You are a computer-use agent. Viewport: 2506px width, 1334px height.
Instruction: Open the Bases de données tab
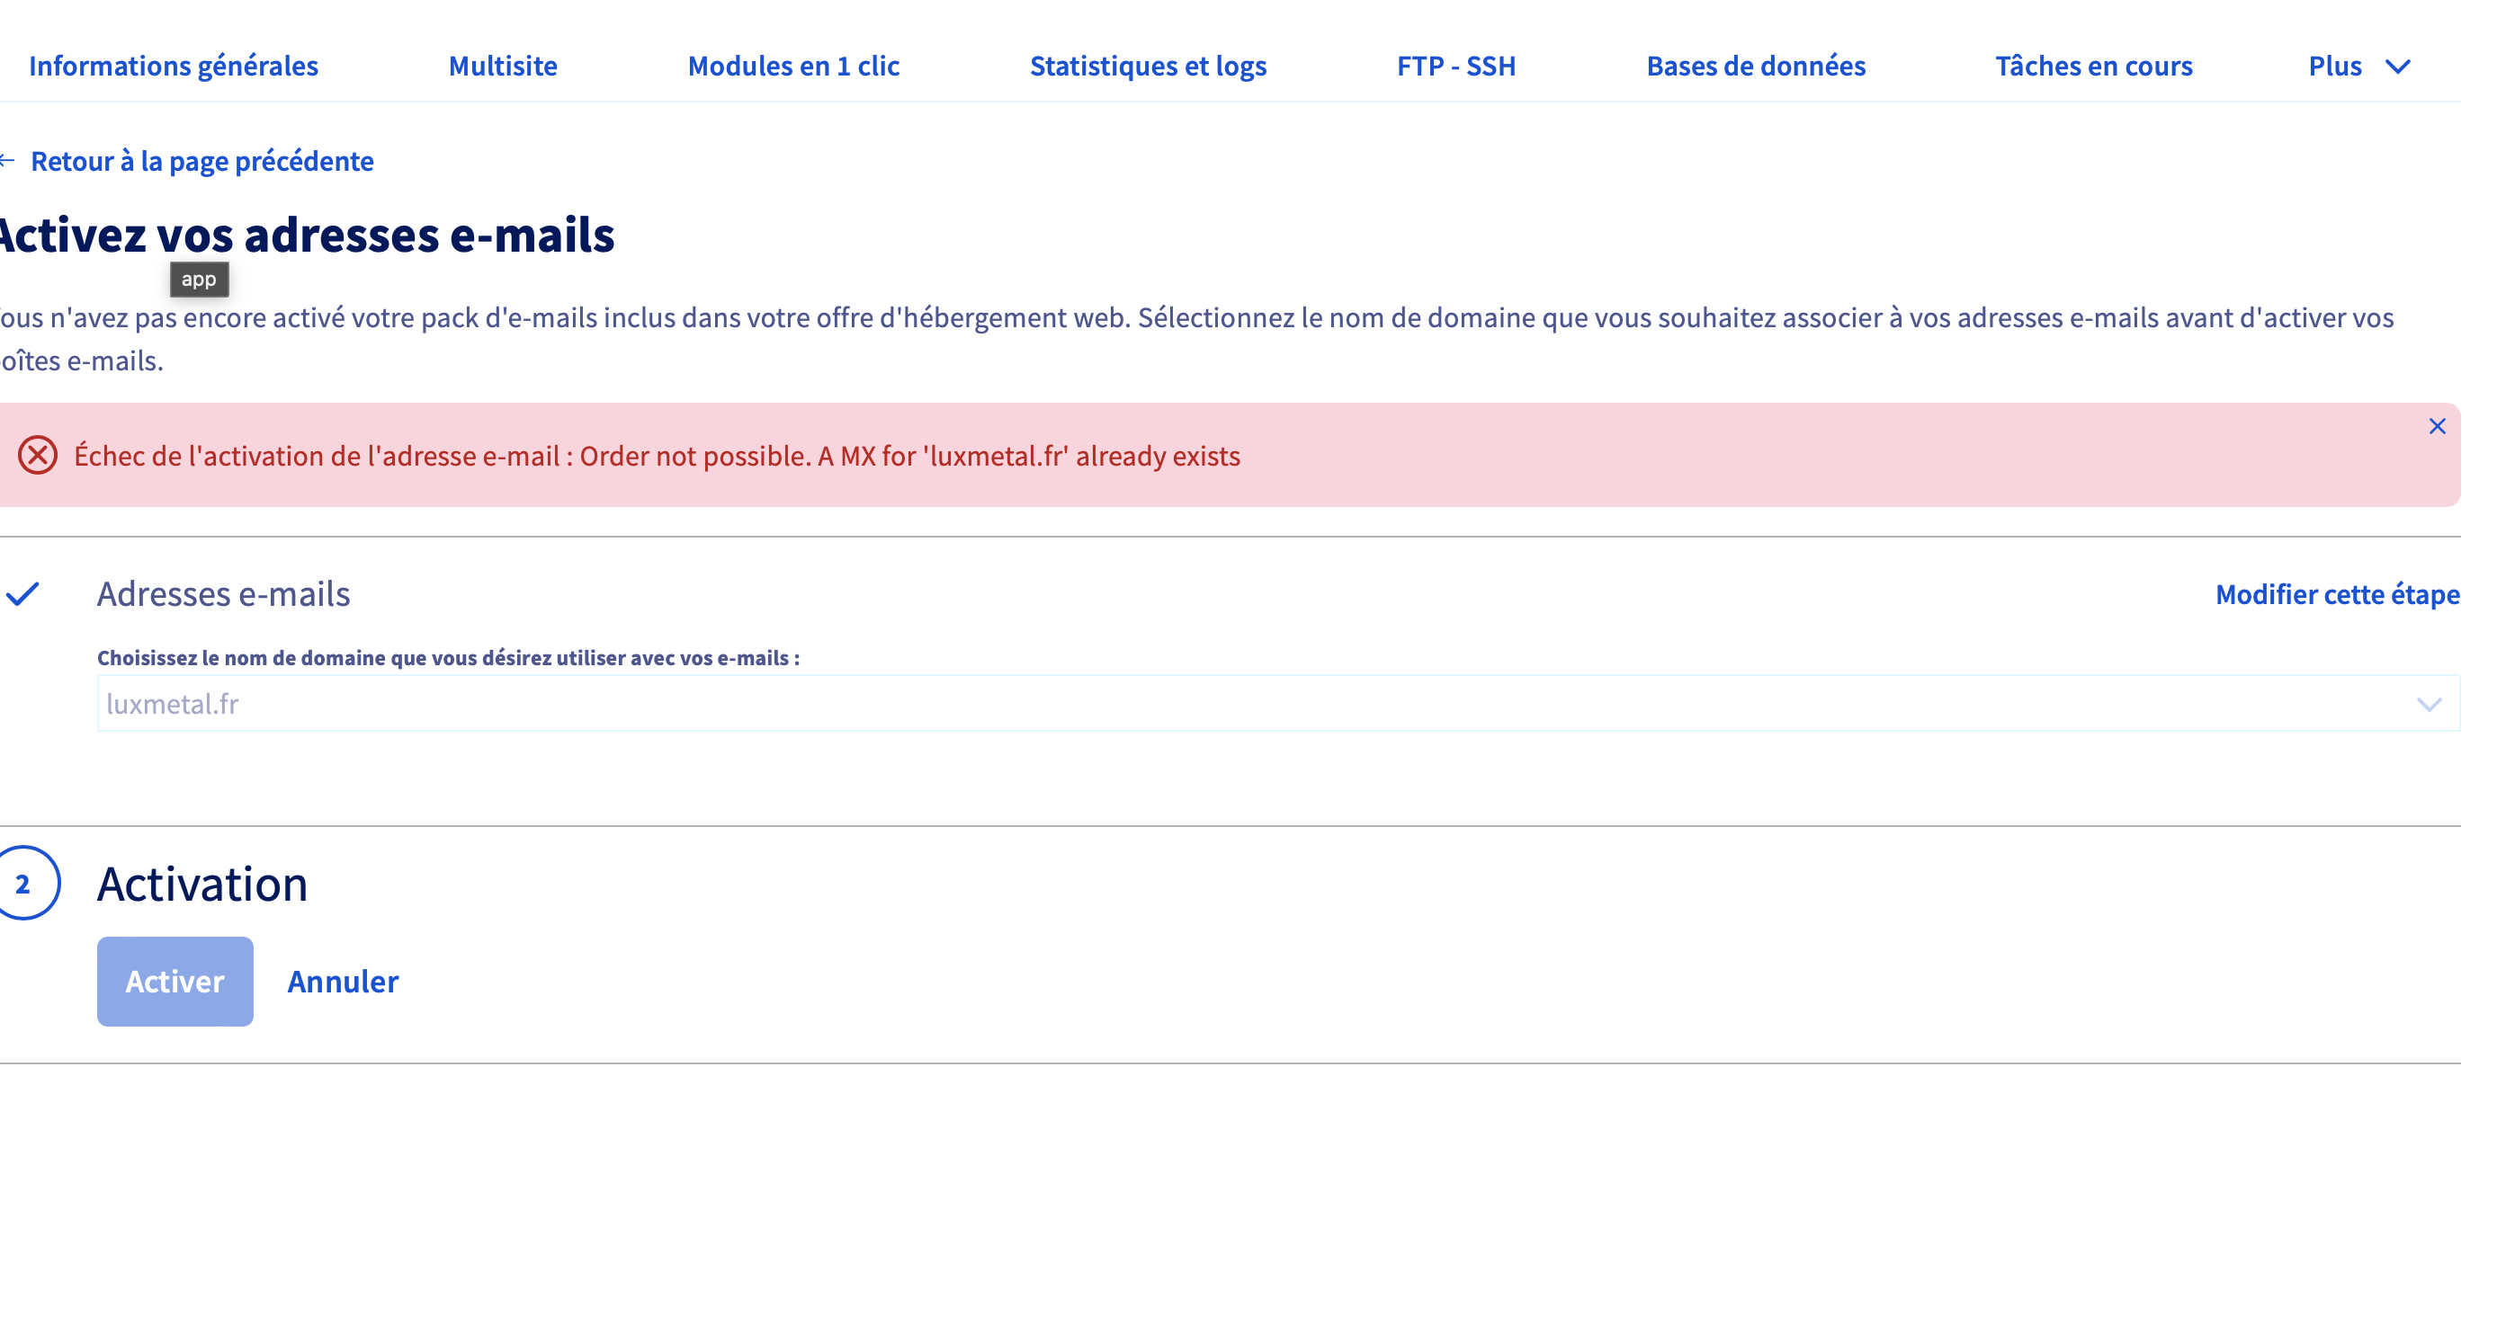[1755, 67]
